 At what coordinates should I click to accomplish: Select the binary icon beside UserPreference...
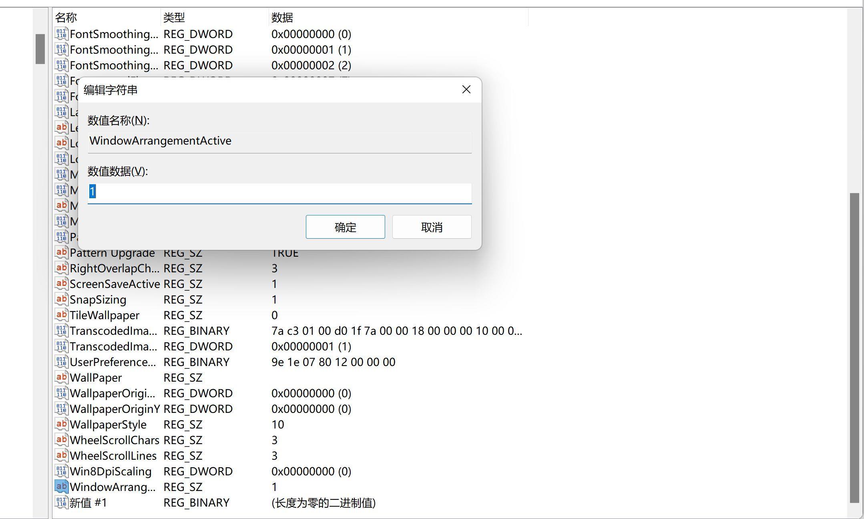61,362
